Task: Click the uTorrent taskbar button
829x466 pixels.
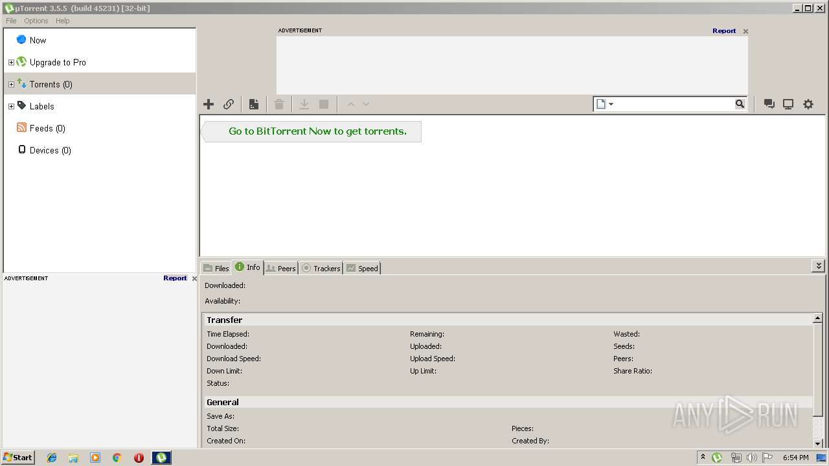Action: coord(161,458)
